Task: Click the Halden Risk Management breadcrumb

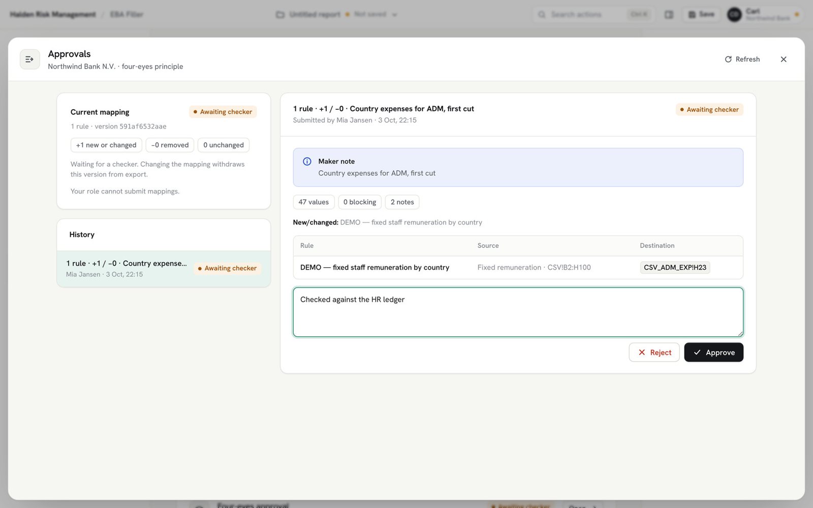Action: tap(53, 15)
